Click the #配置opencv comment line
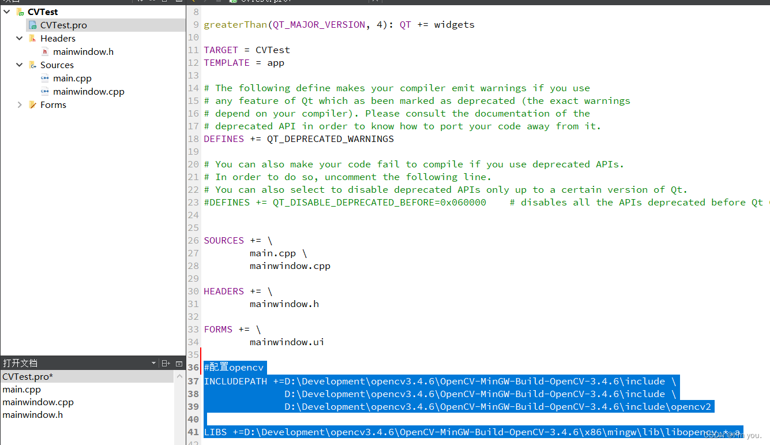Screen dimensions: 770x445 [x=234, y=368]
